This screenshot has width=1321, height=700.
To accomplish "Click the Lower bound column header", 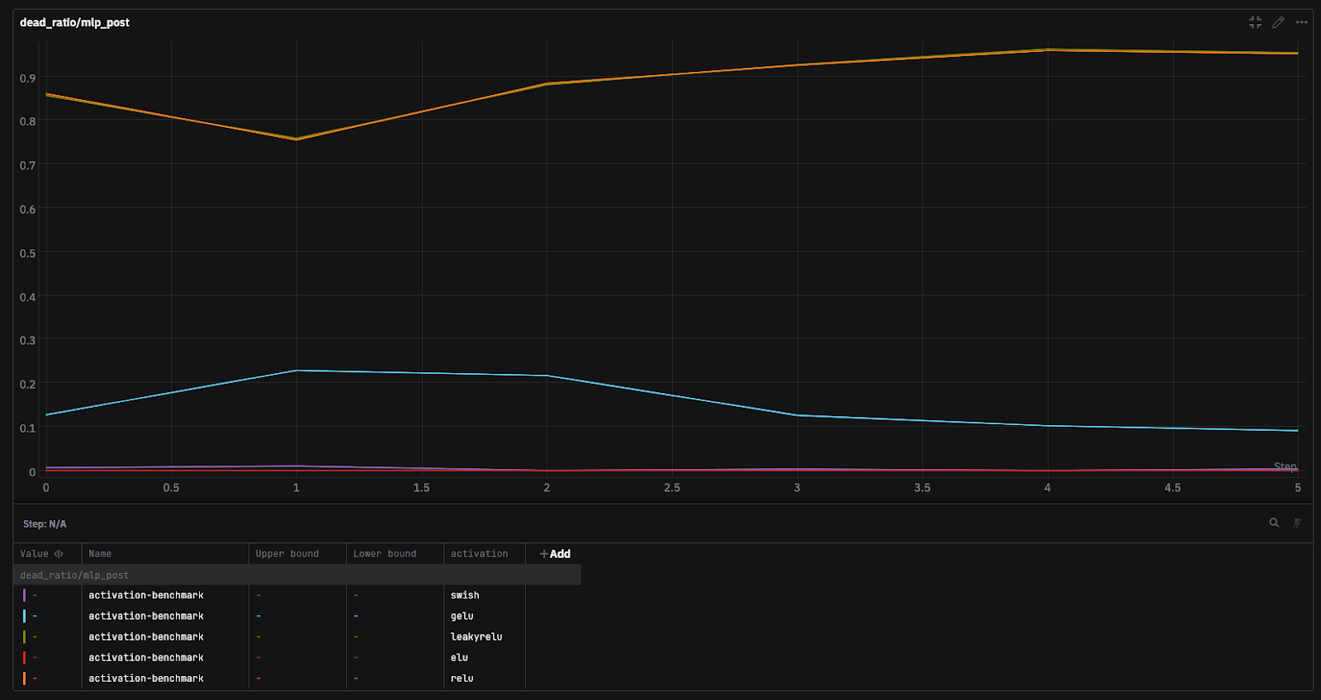I will pyautogui.click(x=385, y=554).
